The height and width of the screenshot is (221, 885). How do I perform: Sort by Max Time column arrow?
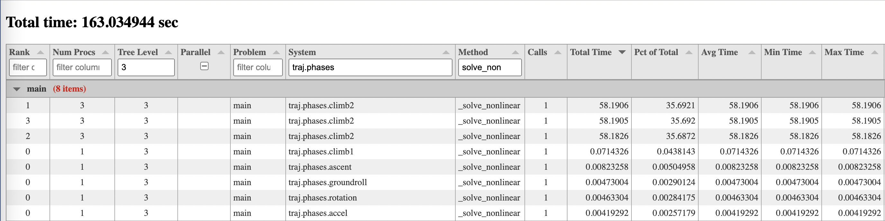pyautogui.click(x=875, y=53)
